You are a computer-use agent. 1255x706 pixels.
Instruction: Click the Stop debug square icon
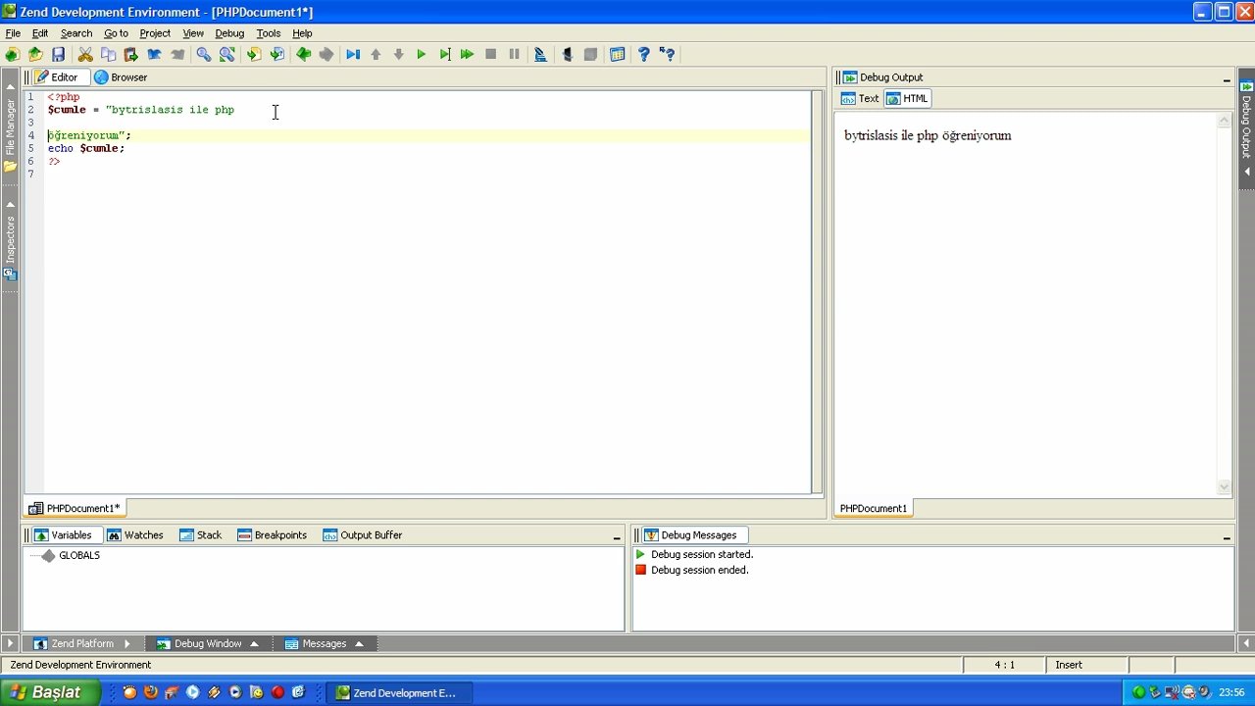click(491, 55)
